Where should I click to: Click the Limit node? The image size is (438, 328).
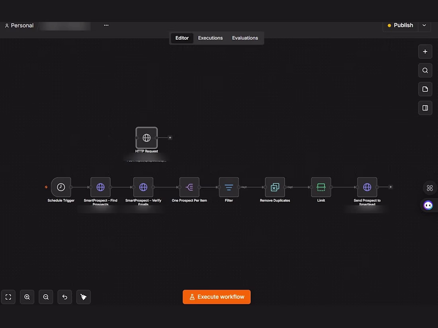[321, 187]
